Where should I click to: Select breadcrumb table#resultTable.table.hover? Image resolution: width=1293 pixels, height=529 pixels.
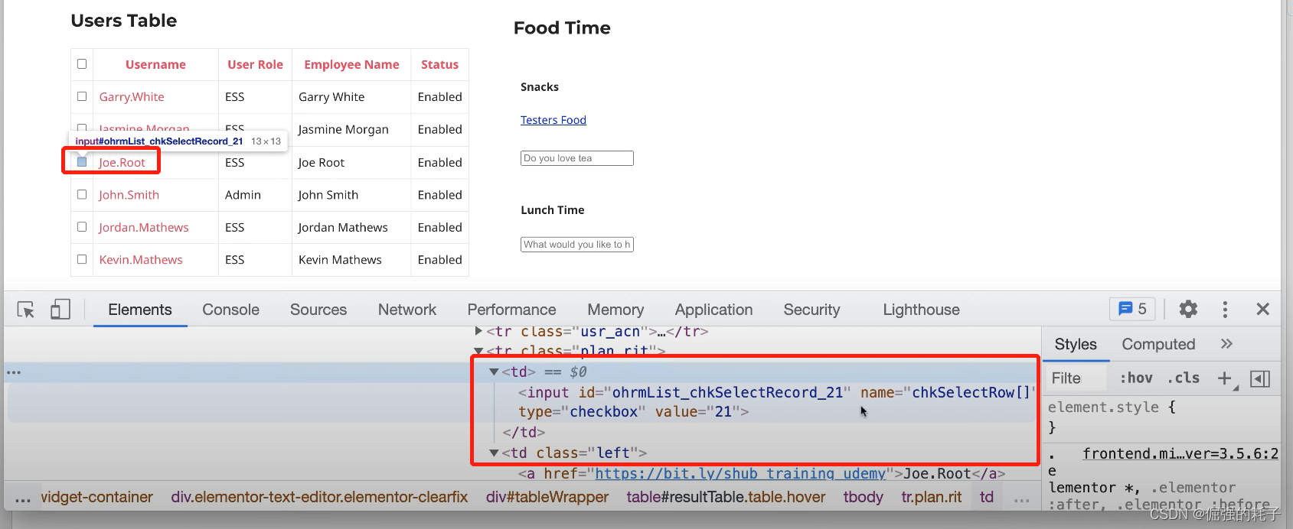pos(726,498)
